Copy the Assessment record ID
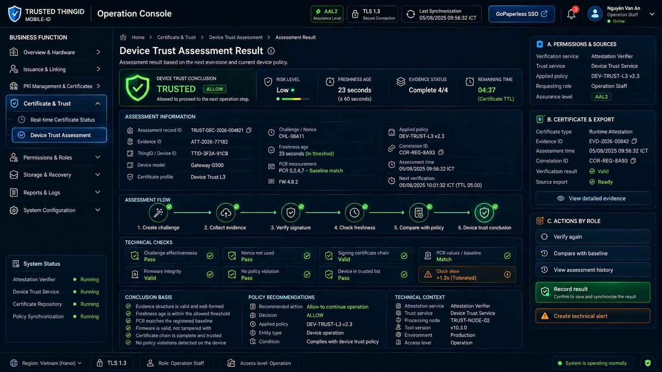 point(249,130)
